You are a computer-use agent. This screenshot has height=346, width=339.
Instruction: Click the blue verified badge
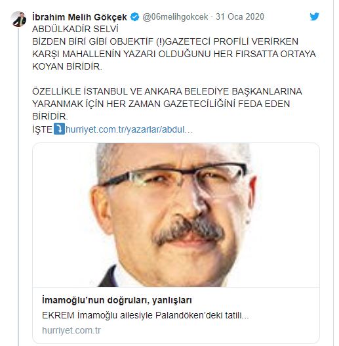tap(134, 17)
